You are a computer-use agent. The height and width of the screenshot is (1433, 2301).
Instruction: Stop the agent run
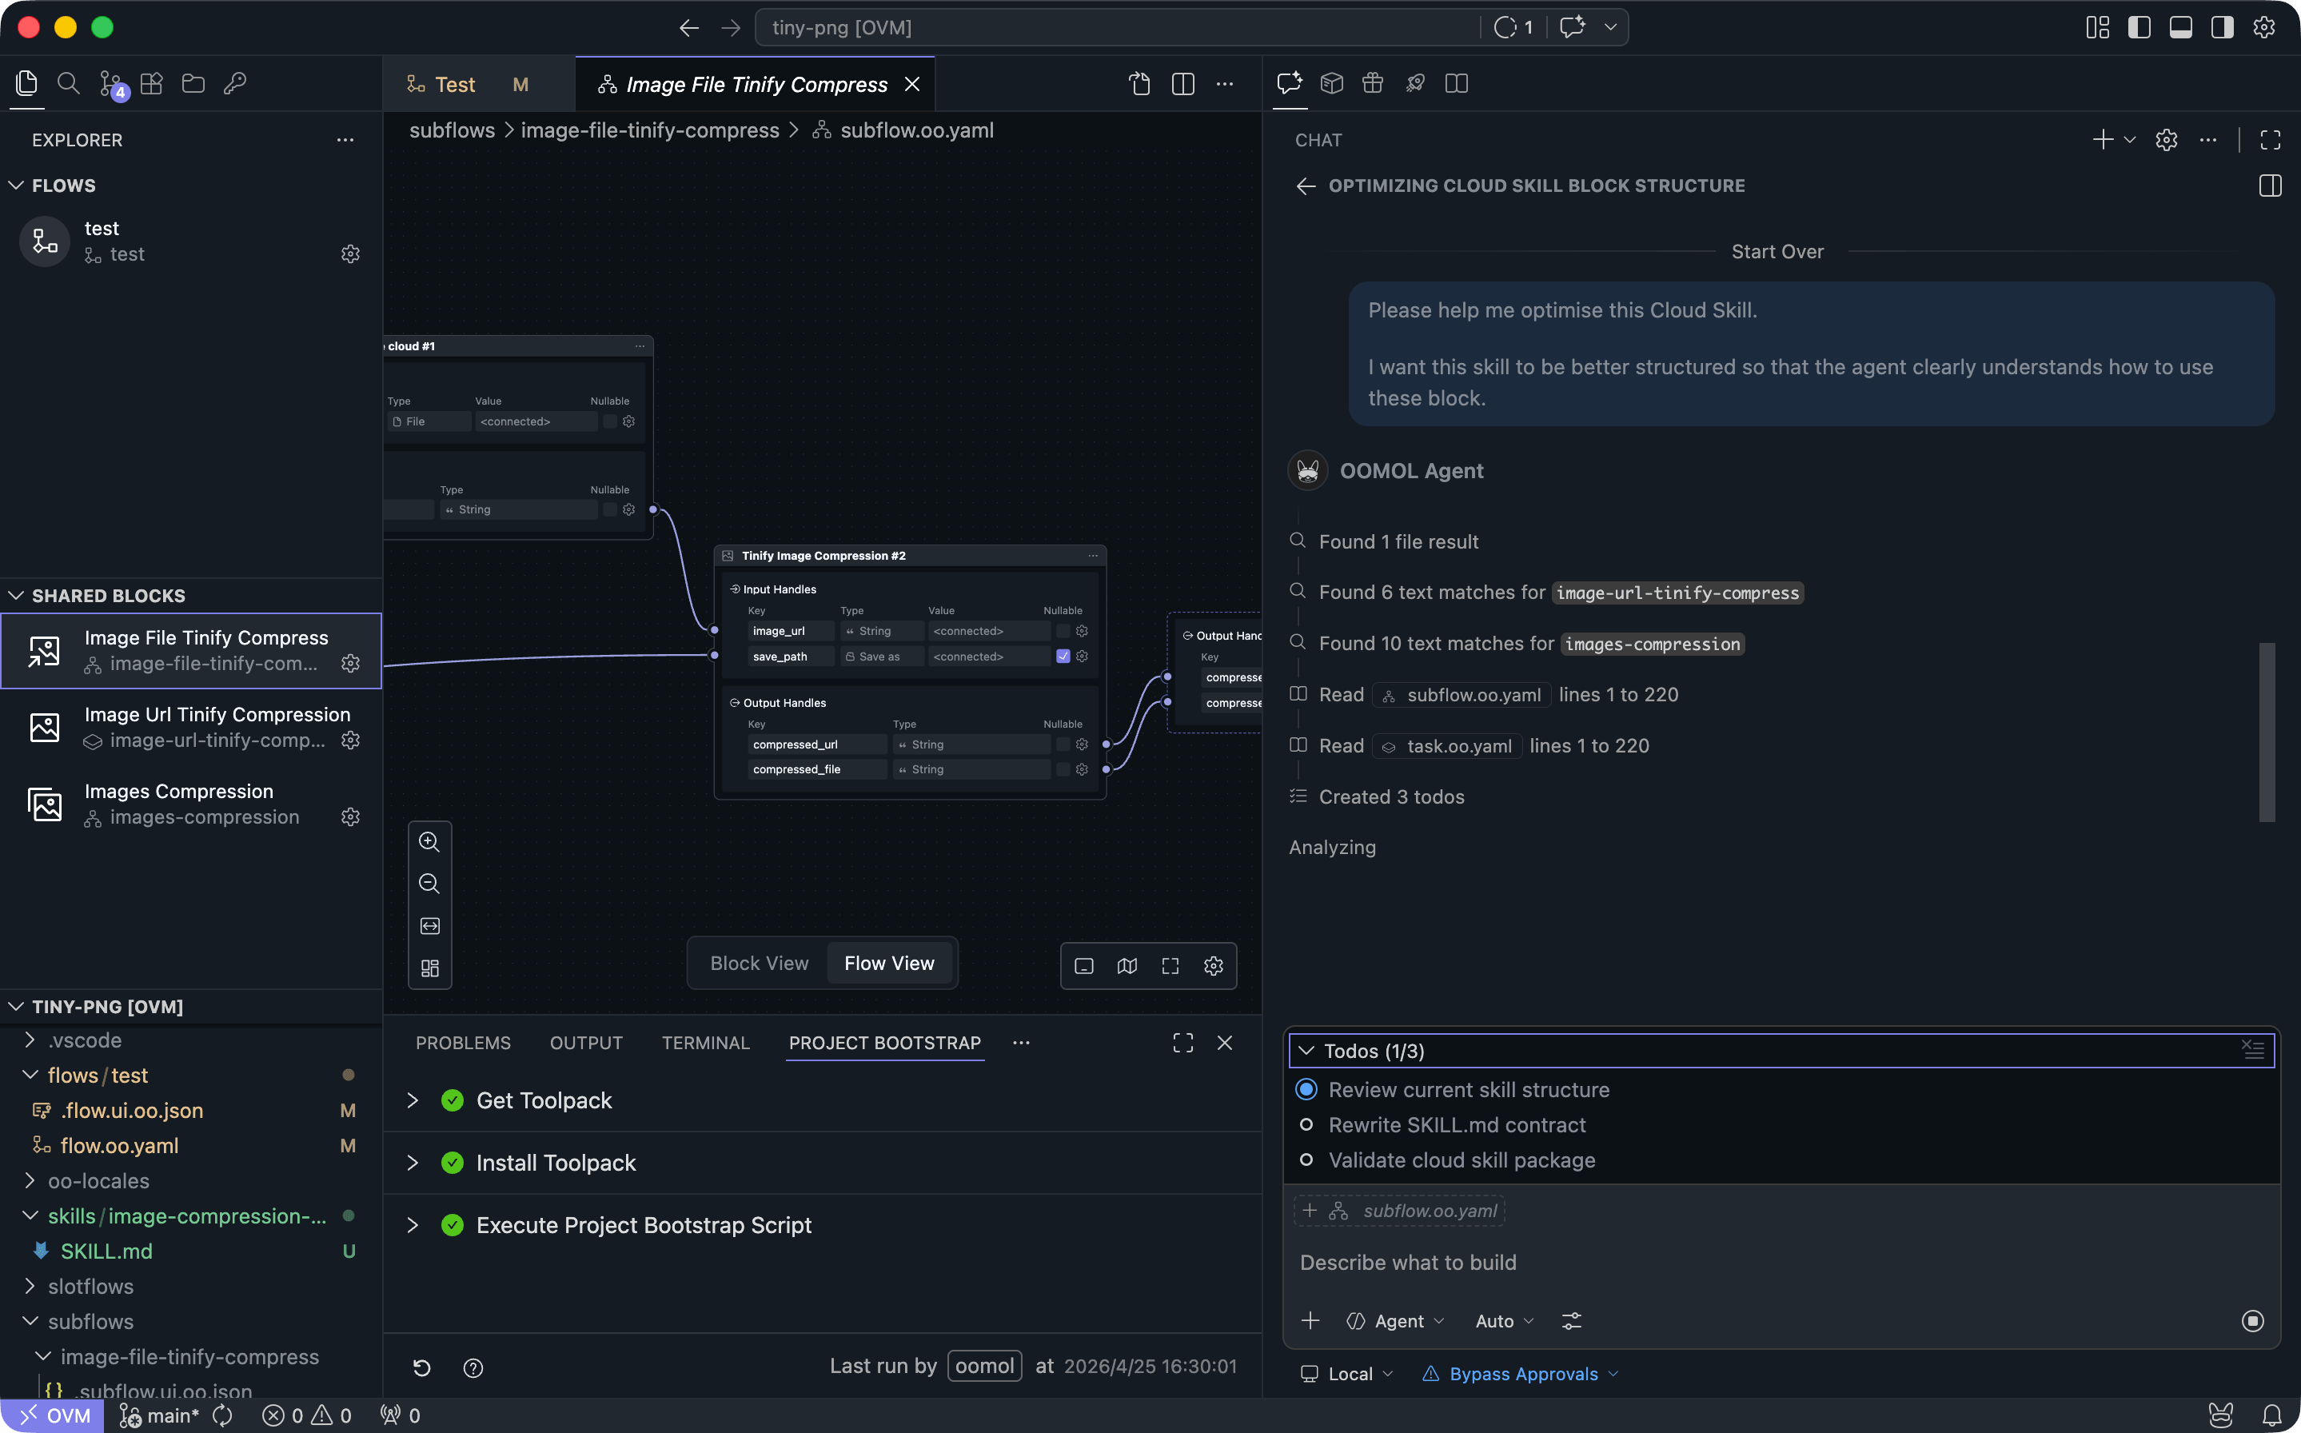(x=2253, y=1321)
